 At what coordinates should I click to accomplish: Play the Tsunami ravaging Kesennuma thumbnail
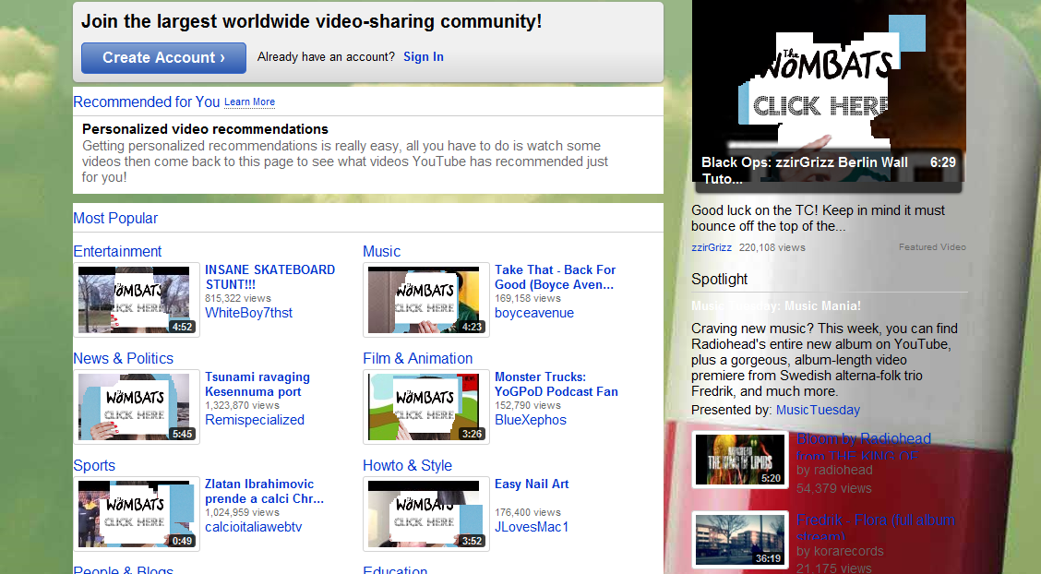pyautogui.click(x=136, y=407)
